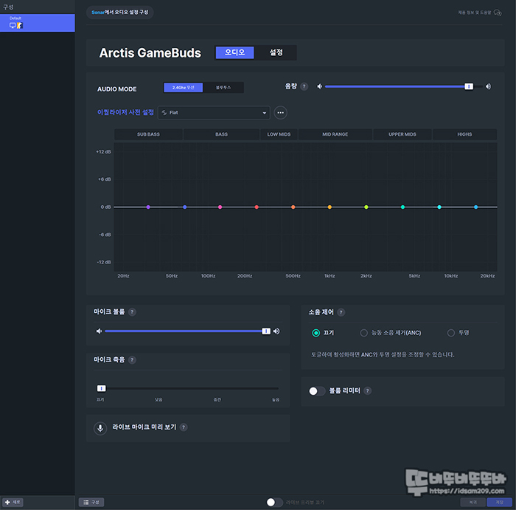
Task: Click the 마이크 볼륨 slider handle
Action: pyautogui.click(x=266, y=331)
